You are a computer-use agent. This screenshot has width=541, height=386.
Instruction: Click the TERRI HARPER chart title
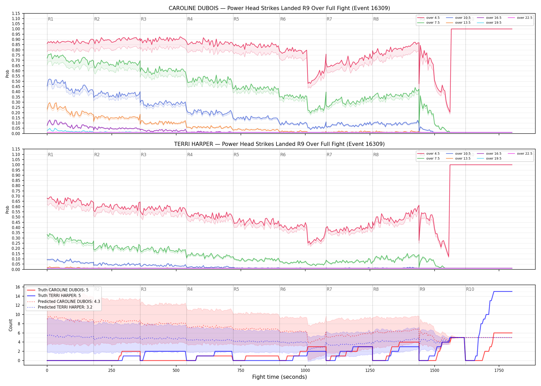pyautogui.click(x=279, y=144)
